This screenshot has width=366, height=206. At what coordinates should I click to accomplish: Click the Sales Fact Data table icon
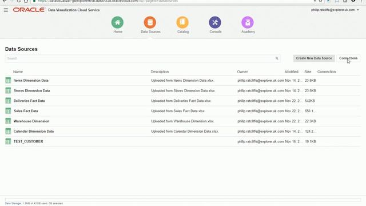pyautogui.click(x=8, y=111)
